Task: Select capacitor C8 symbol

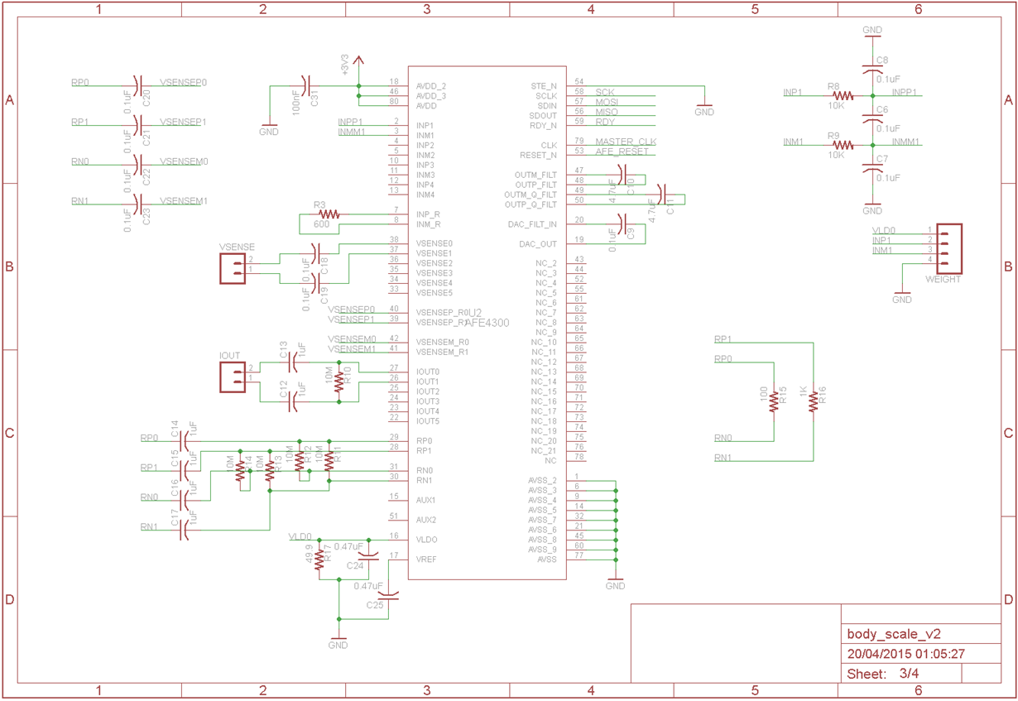Action: pyautogui.click(x=872, y=70)
